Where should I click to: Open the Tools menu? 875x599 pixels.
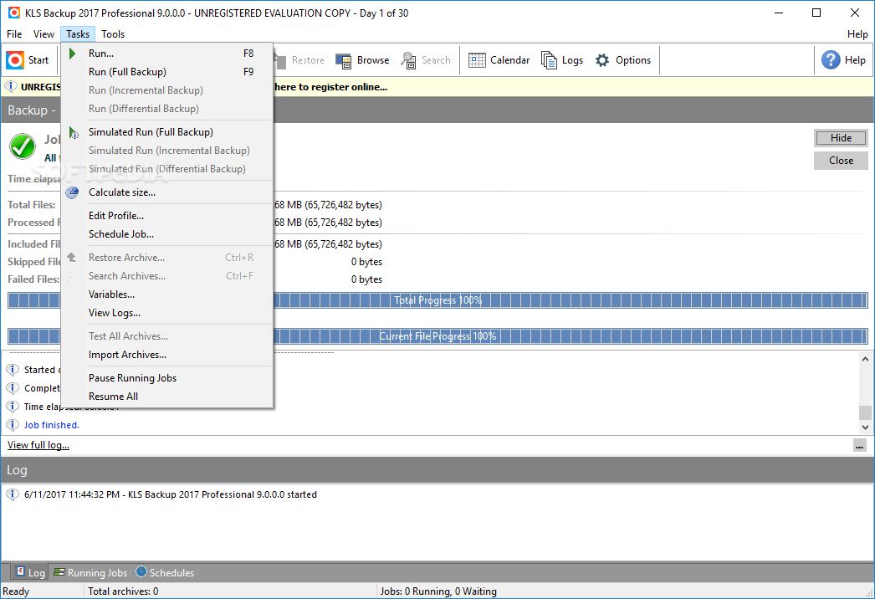113,34
